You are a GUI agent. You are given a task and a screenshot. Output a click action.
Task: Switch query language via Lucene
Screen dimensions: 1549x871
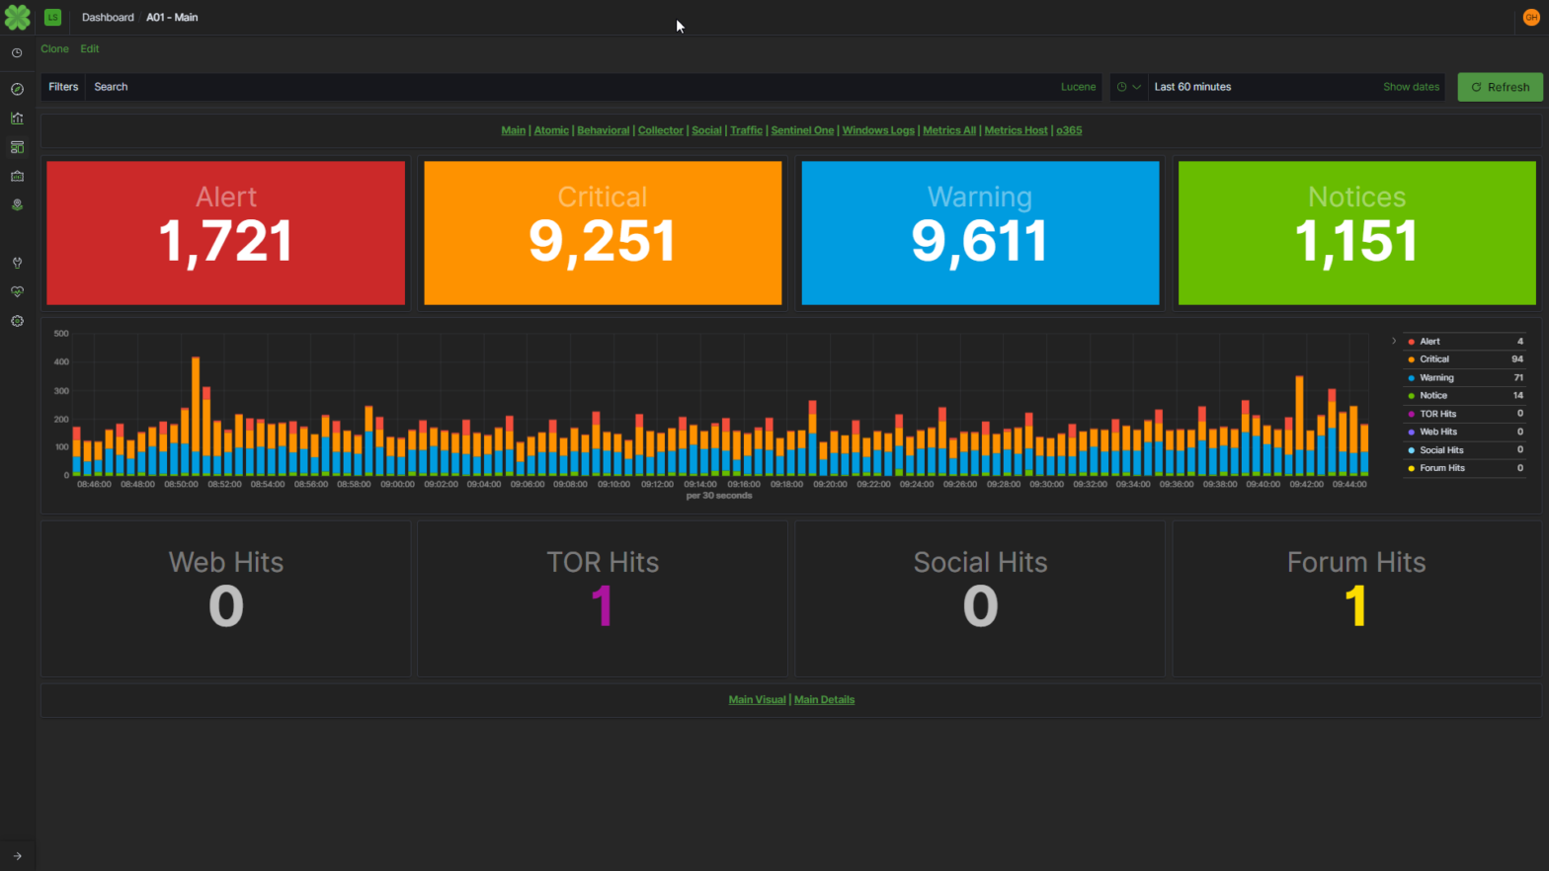1078,87
